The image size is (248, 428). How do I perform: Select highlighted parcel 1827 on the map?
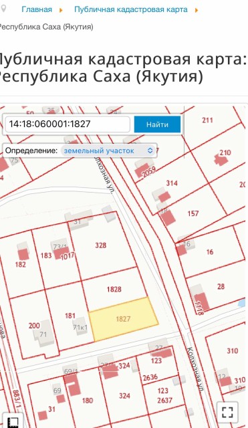point(123,319)
